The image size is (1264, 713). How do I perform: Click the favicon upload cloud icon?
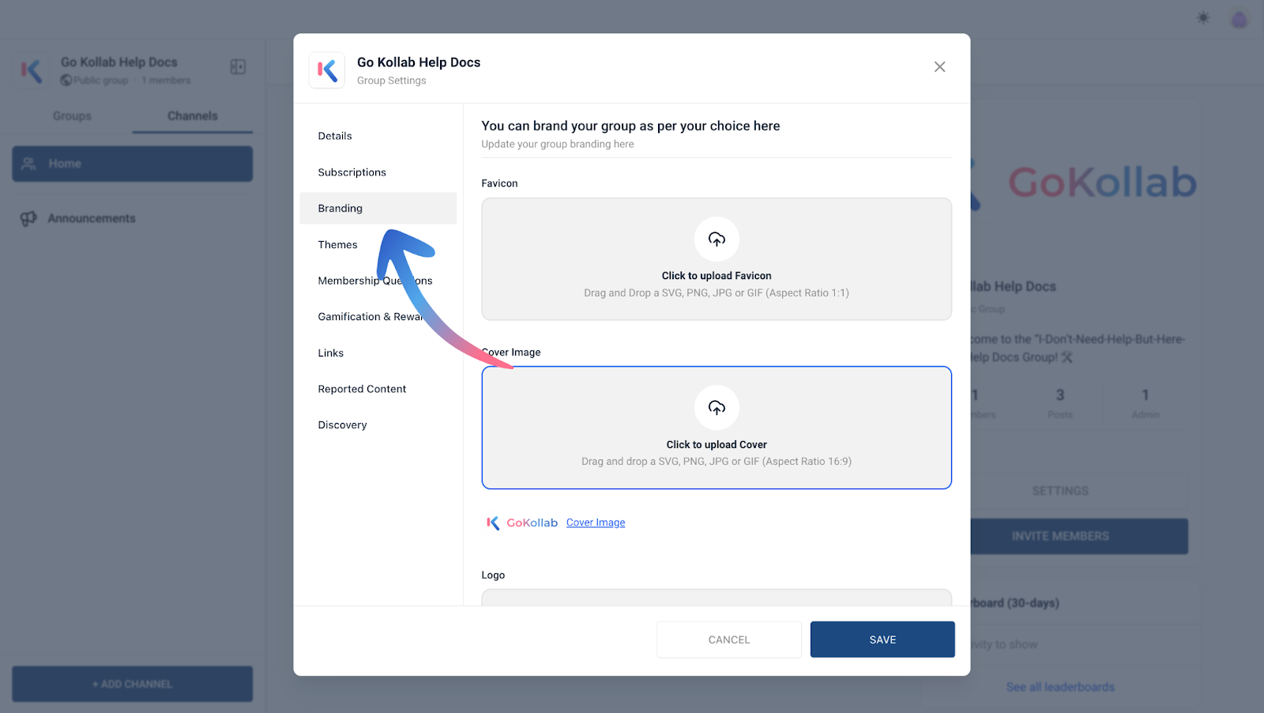pyautogui.click(x=717, y=239)
